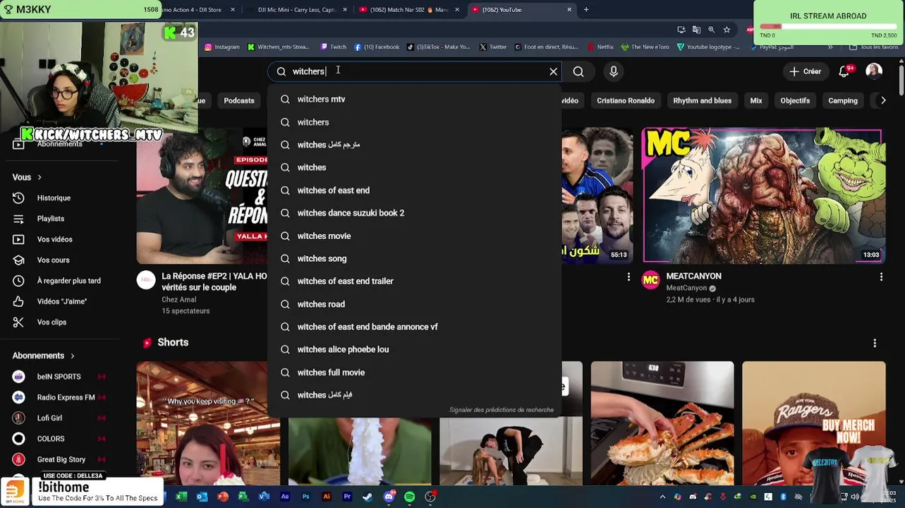
Task: Open the crab legs Short thumbnail
Action: tap(662, 423)
